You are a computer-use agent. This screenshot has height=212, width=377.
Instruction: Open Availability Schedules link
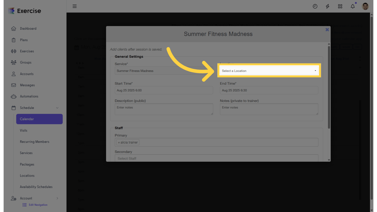point(36,187)
